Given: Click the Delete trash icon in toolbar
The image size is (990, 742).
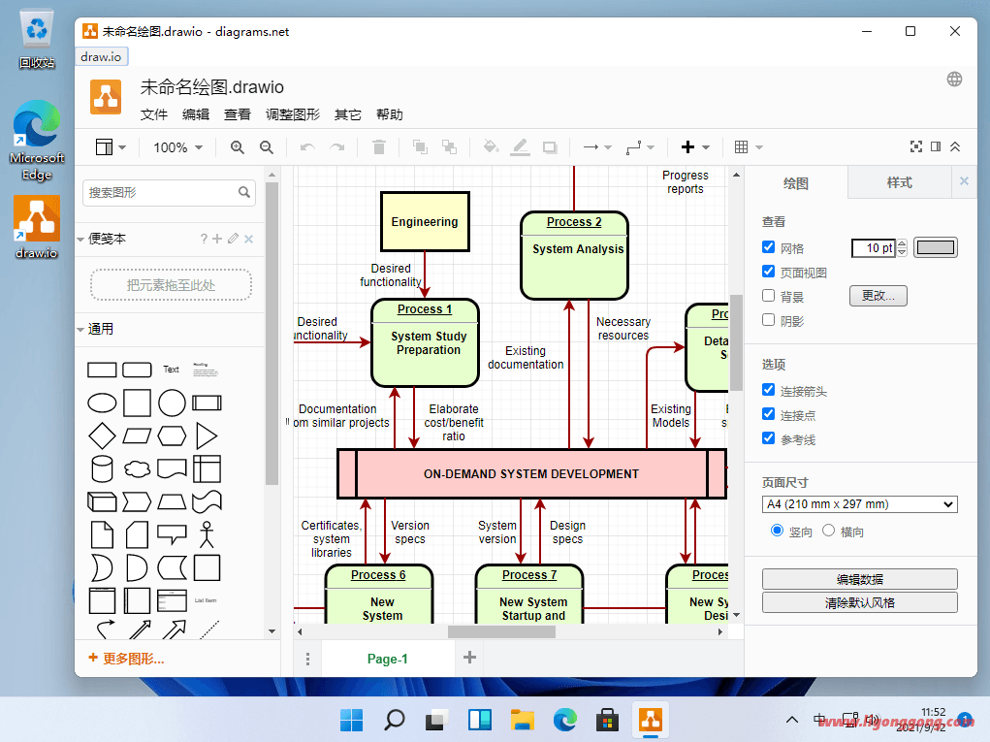Looking at the screenshot, I should (x=378, y=146).
